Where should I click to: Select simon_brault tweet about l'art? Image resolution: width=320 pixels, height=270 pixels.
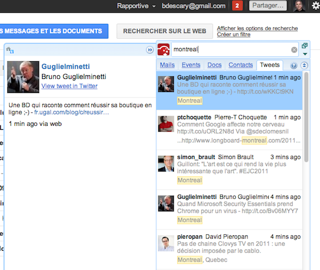point(229,170)
